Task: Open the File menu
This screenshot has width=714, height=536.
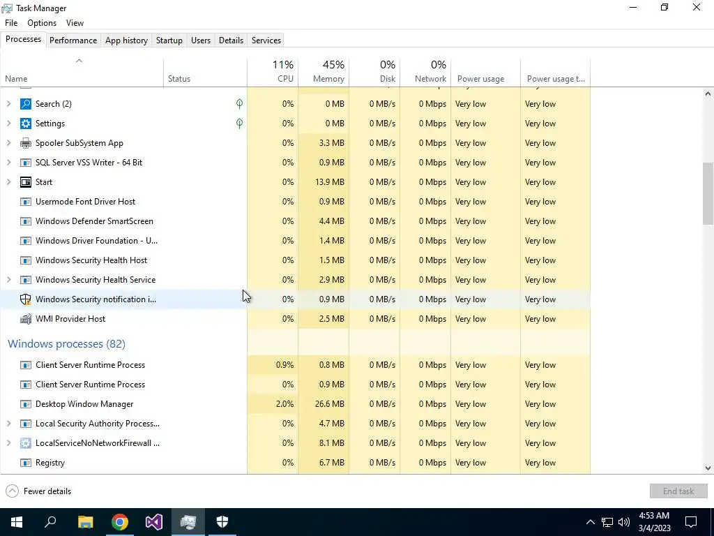Action: tap(11, 23)
